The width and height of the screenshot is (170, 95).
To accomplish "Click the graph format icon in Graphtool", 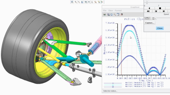I will [x=122, y=14].
